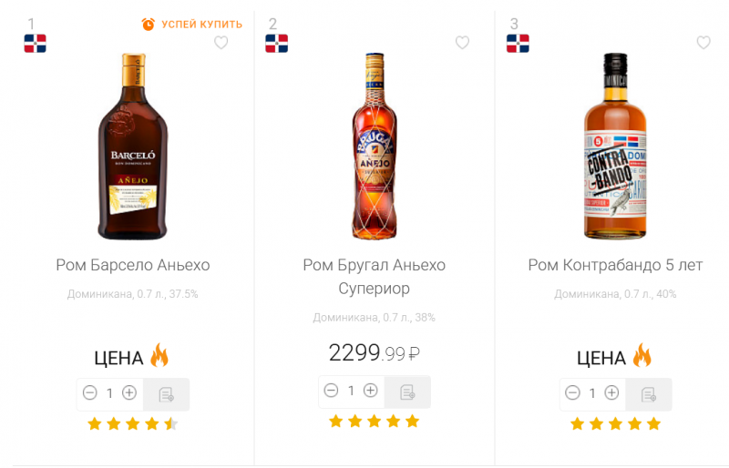
Task: Add Ром Барсело Аньехо to shopping list
Action: point(166,394)
